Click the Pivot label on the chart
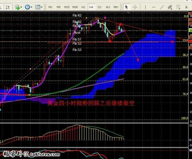Screen dimensions: 192x159 click(x=77, y=33)
